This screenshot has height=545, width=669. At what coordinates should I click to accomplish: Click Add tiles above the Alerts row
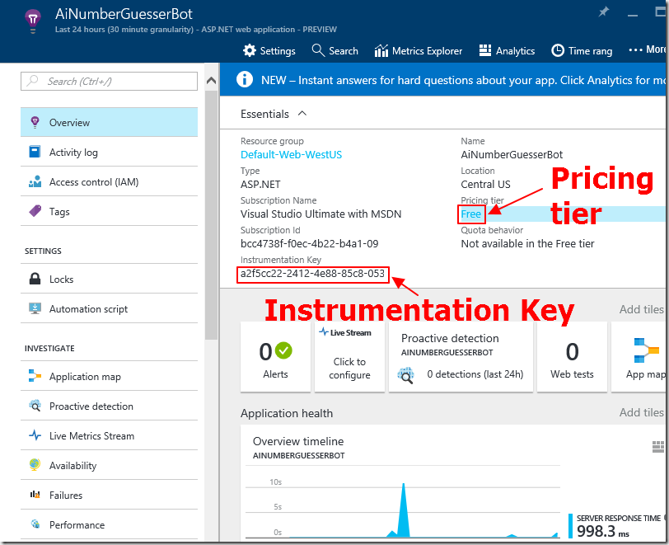(641, 309)
